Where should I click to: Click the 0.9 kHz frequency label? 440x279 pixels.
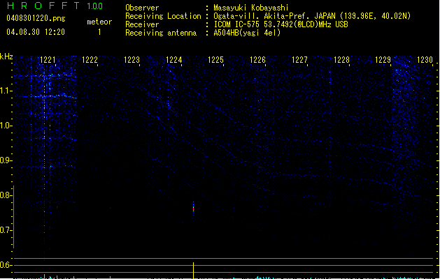tap(6, 160)
